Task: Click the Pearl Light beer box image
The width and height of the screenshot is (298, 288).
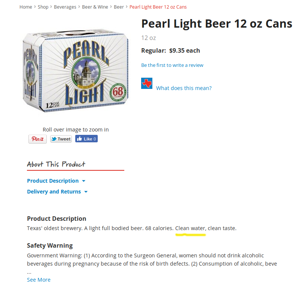Action: pos(76,71)
